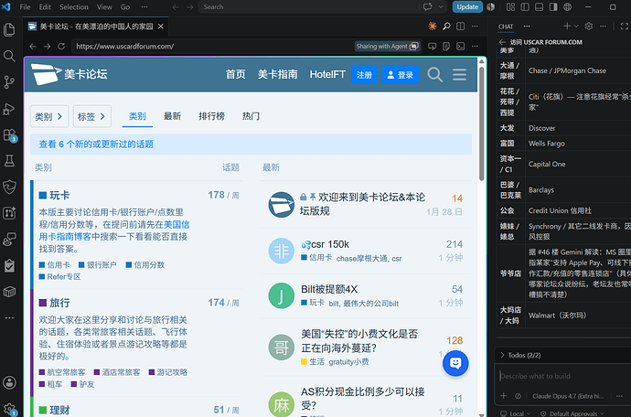Click the orange sparkle icon in editor toolbar
The width and height of the screenshot is (631, 417).
point(433,27)
